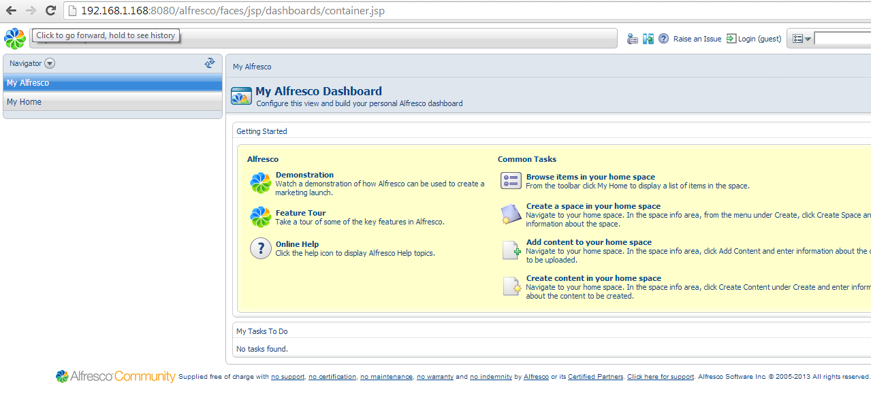Click Create content in your home space
Screen dimensions: 871x419
click(594, 278)
